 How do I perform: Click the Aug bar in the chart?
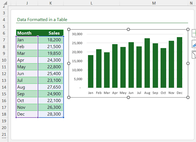click(147, 63)
